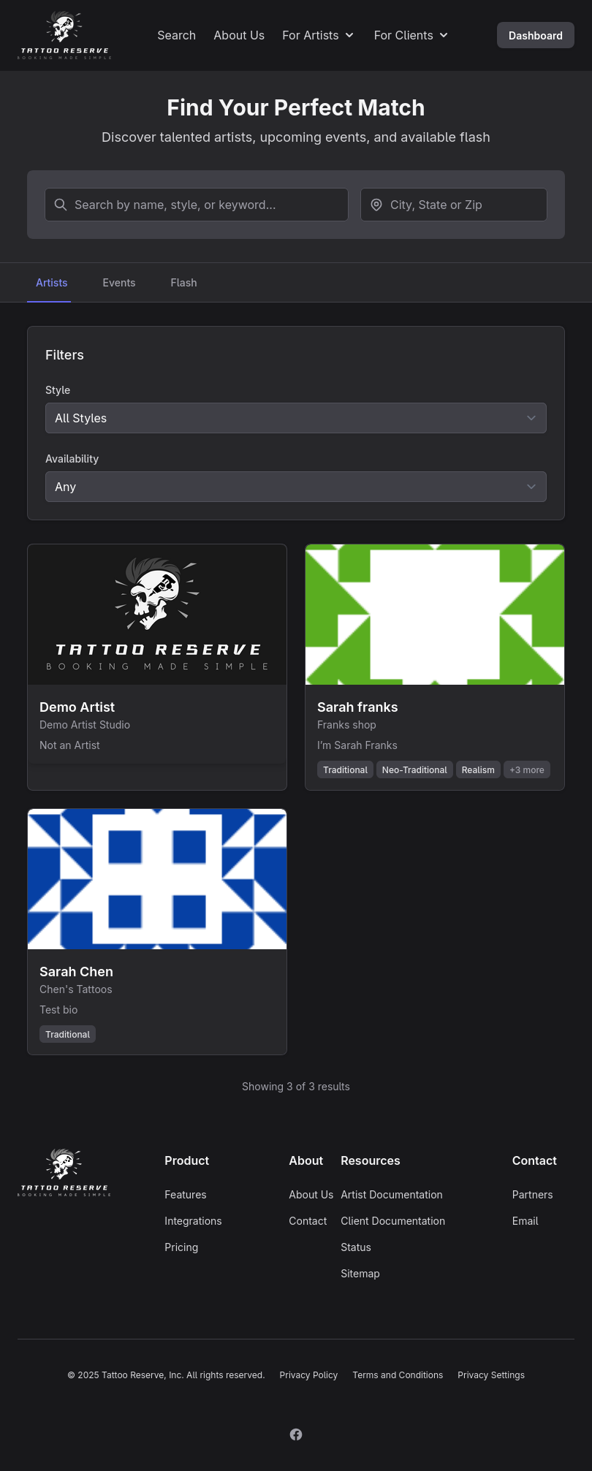This screenshot has height=1471, width=592.
Task: Click the Tattoo Reserve footer logo
Action: [64, 1172]
